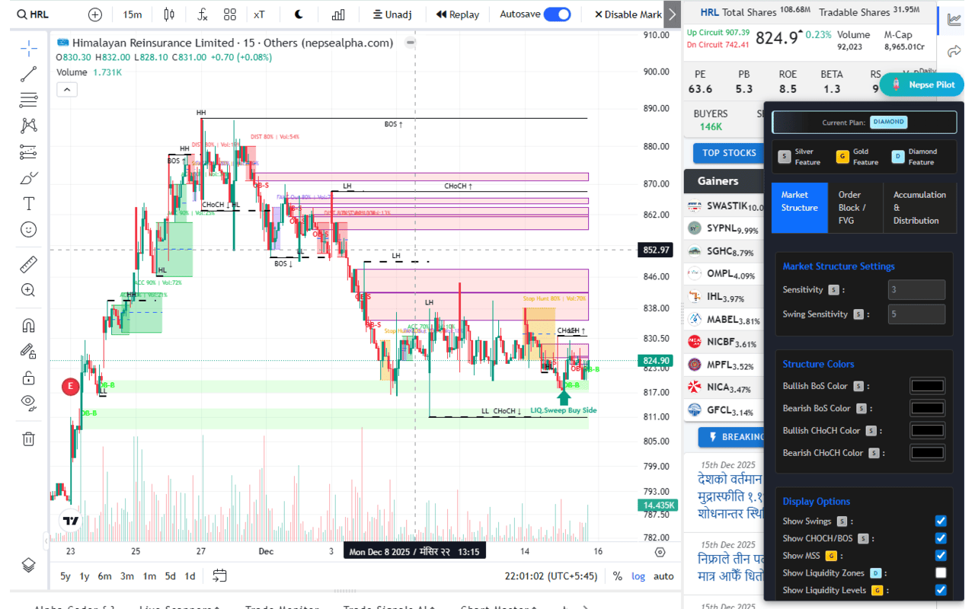The width and height of the screenshot is (975, 609).
Task: Turn off the Autosave switch
Action: pyautogui.click(x=557, y=14)
